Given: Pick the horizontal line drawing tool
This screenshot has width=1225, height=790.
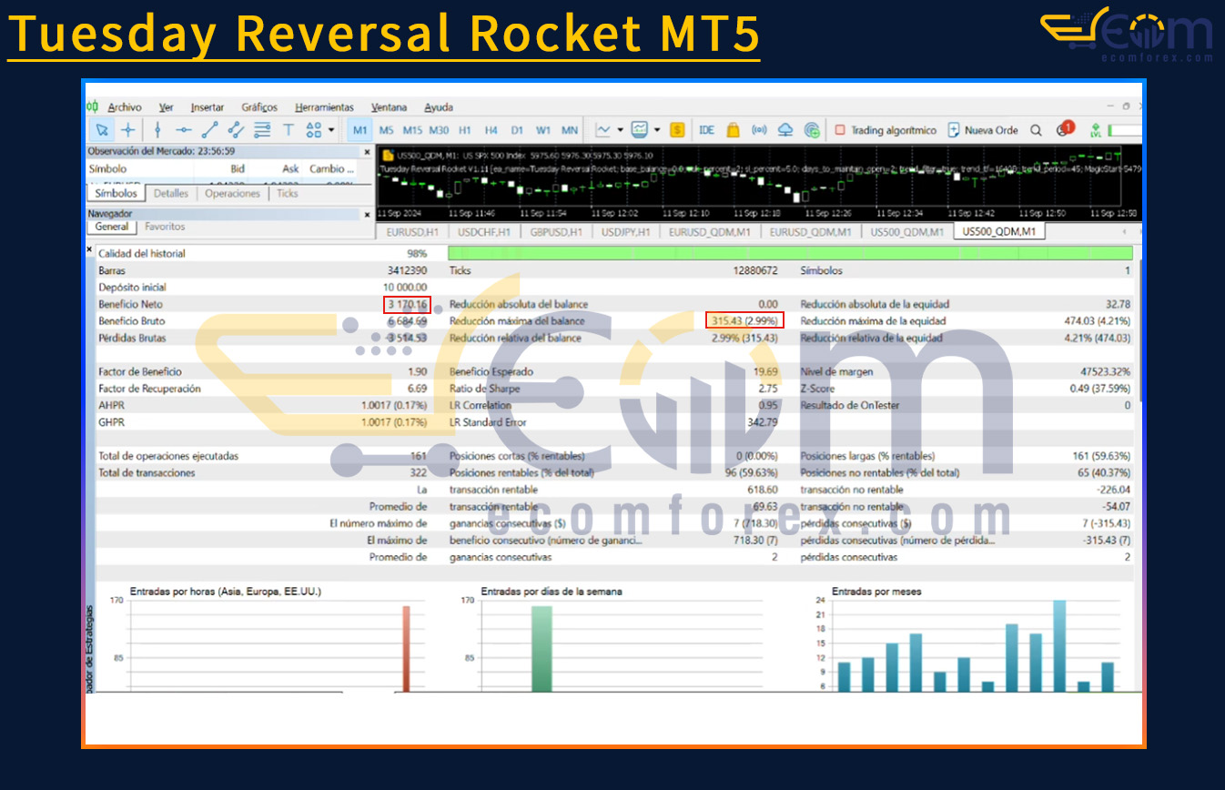Looking at the screenshot, I should click(183, 130).
